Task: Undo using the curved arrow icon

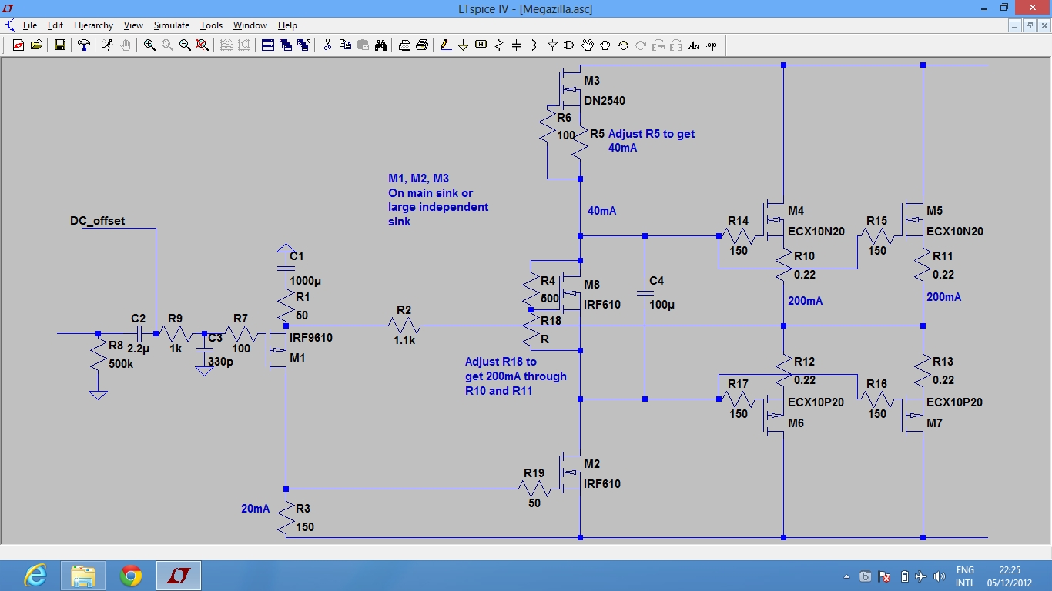Action: click(x=623, y=45)
